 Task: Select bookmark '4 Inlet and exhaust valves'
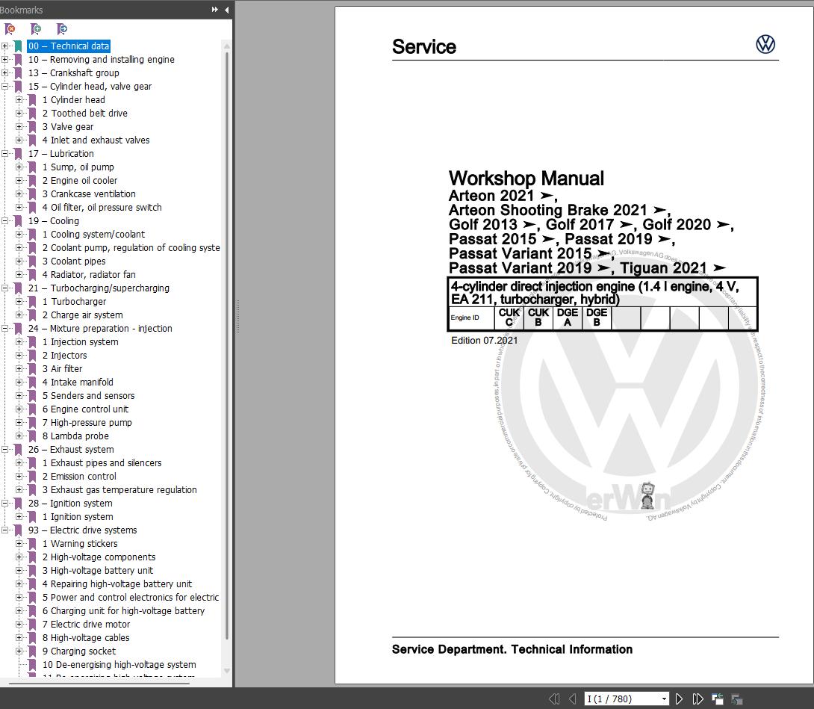(96, 140)
